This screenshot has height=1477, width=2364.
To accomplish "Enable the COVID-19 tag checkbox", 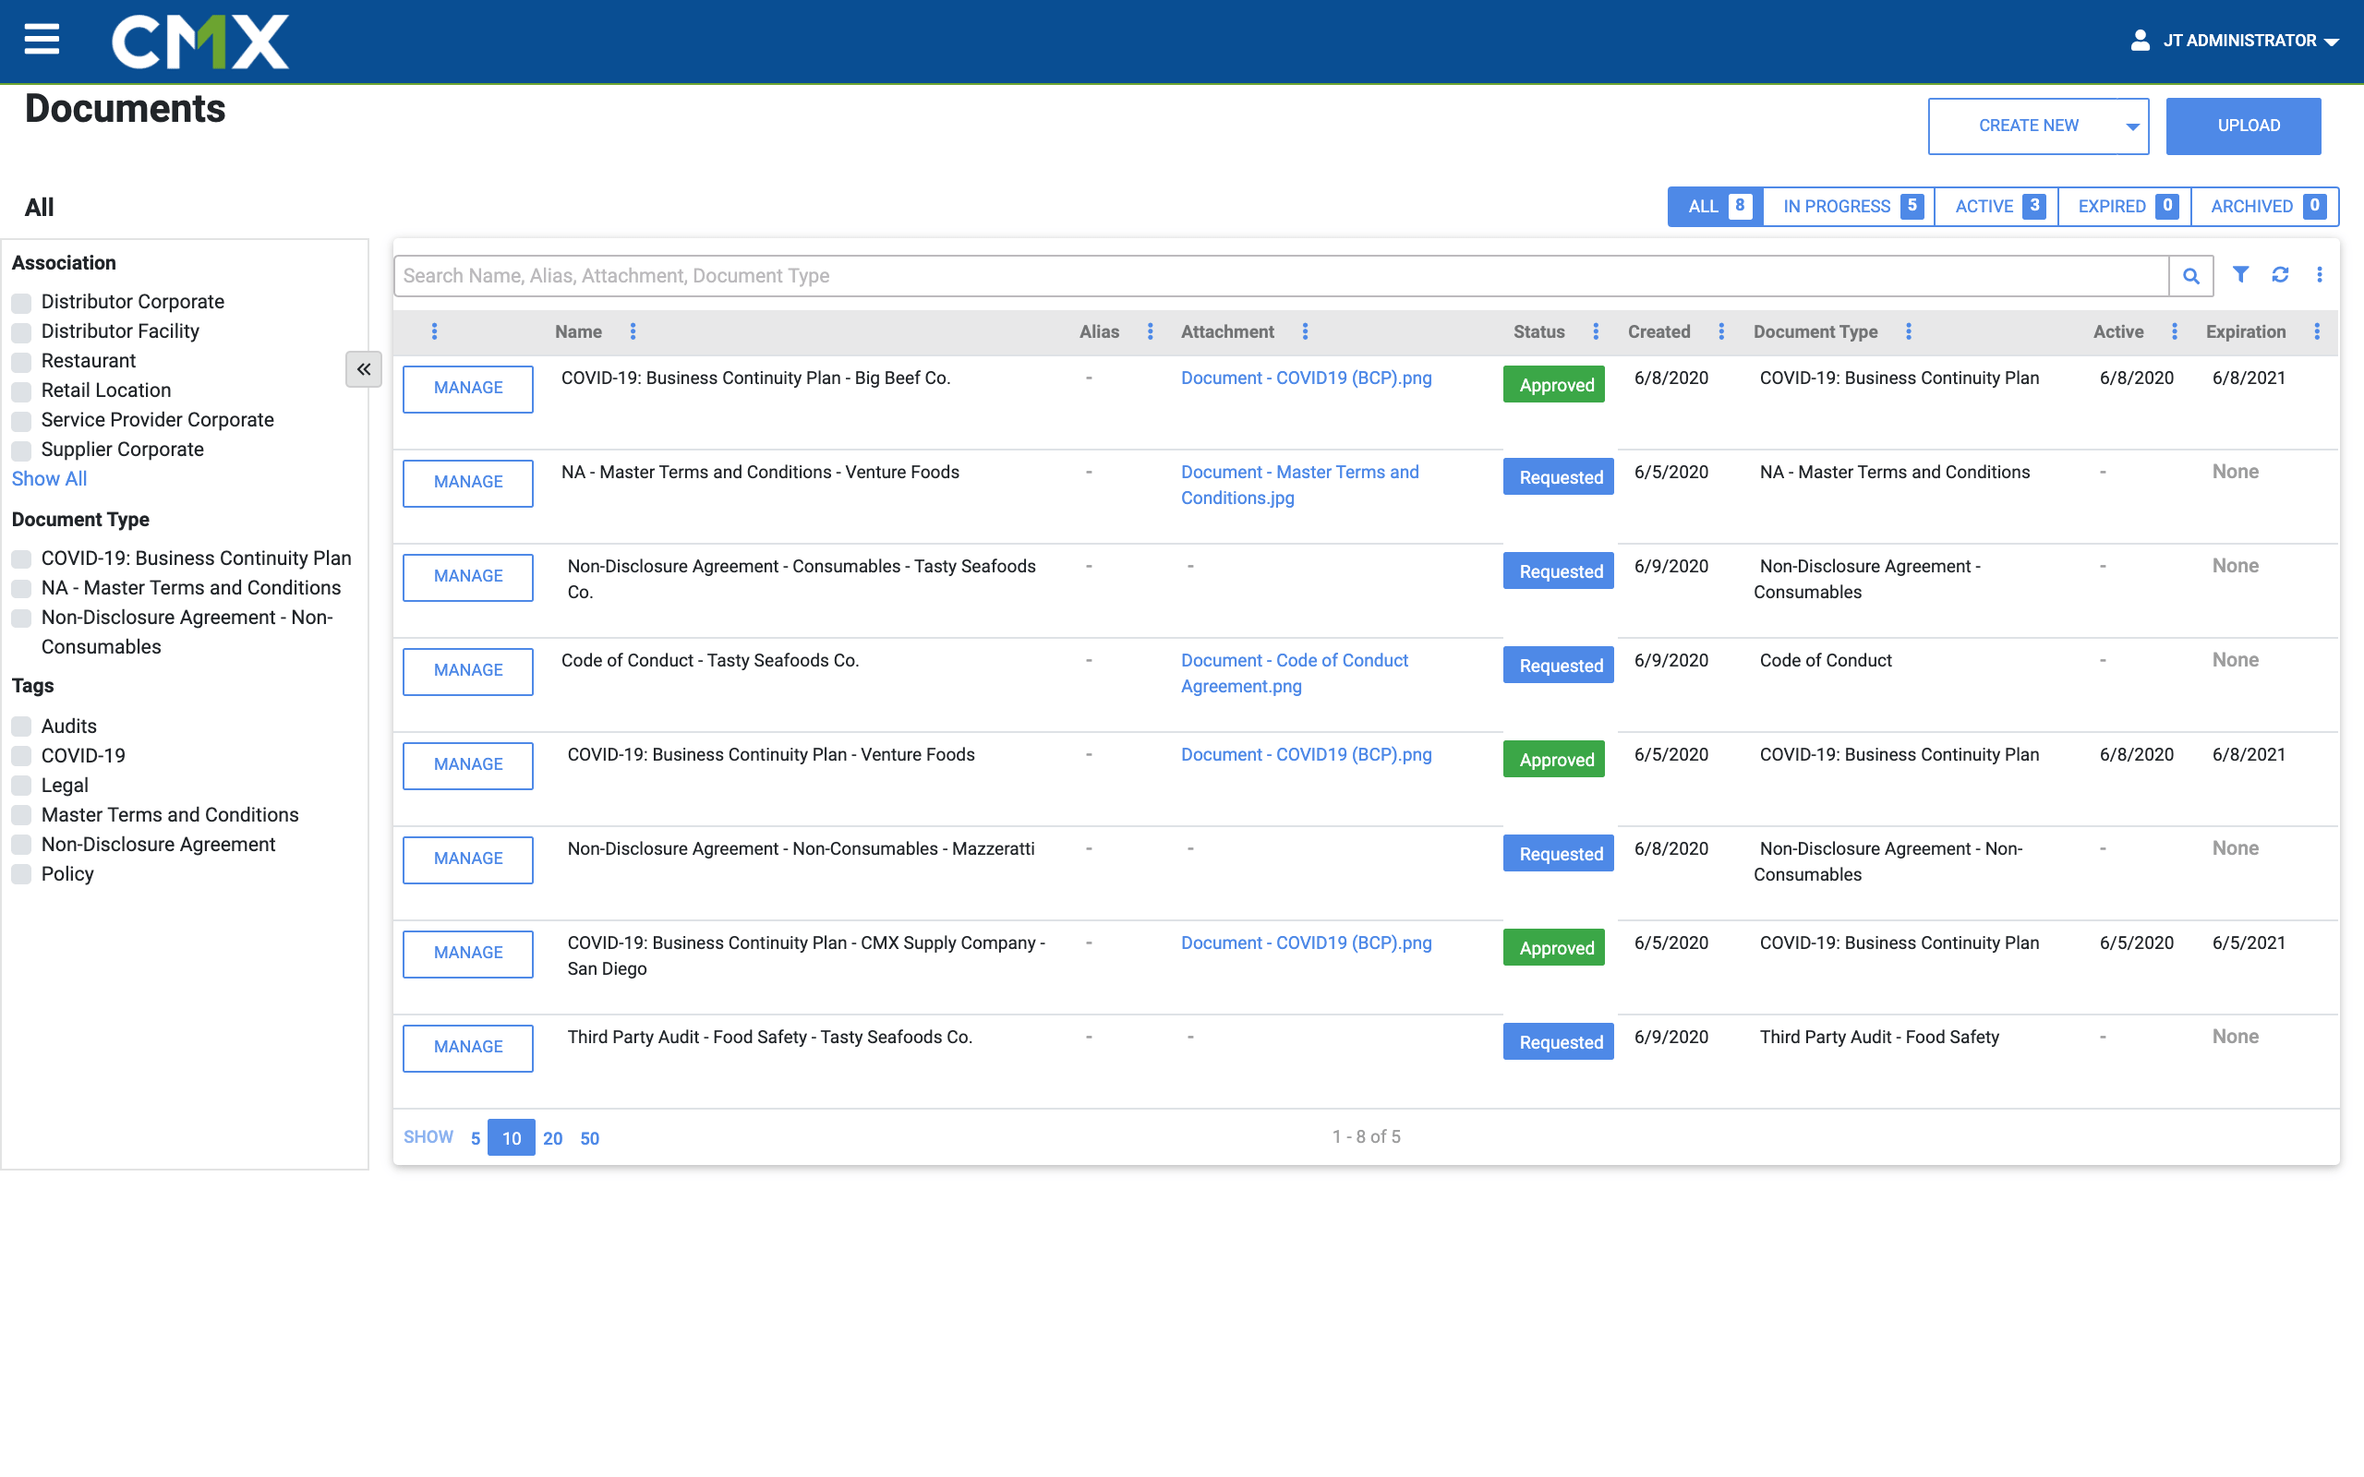I will tap(21, 756).
